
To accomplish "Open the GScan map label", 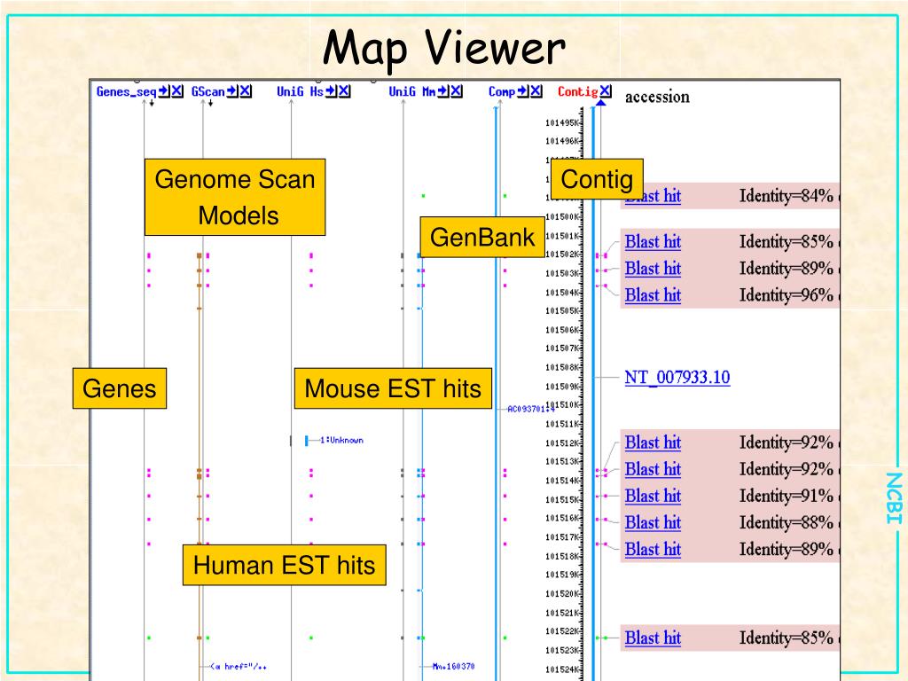I will (x=207, y=91).
